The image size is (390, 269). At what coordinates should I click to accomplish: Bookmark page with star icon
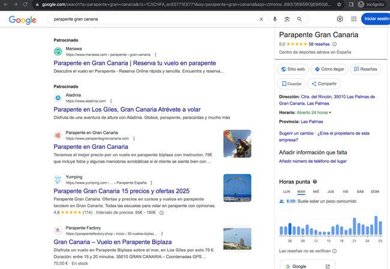coord(339,4)
